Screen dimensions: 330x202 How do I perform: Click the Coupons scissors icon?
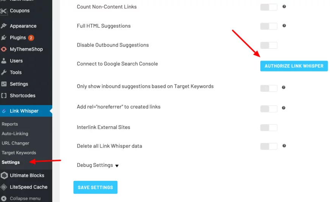4,11
